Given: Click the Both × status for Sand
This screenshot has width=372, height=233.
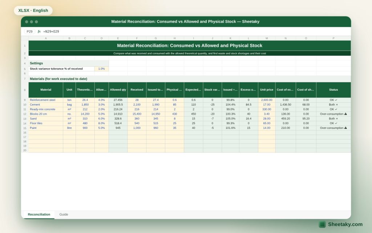Looking at the screenshot, I should click(333, 119).
